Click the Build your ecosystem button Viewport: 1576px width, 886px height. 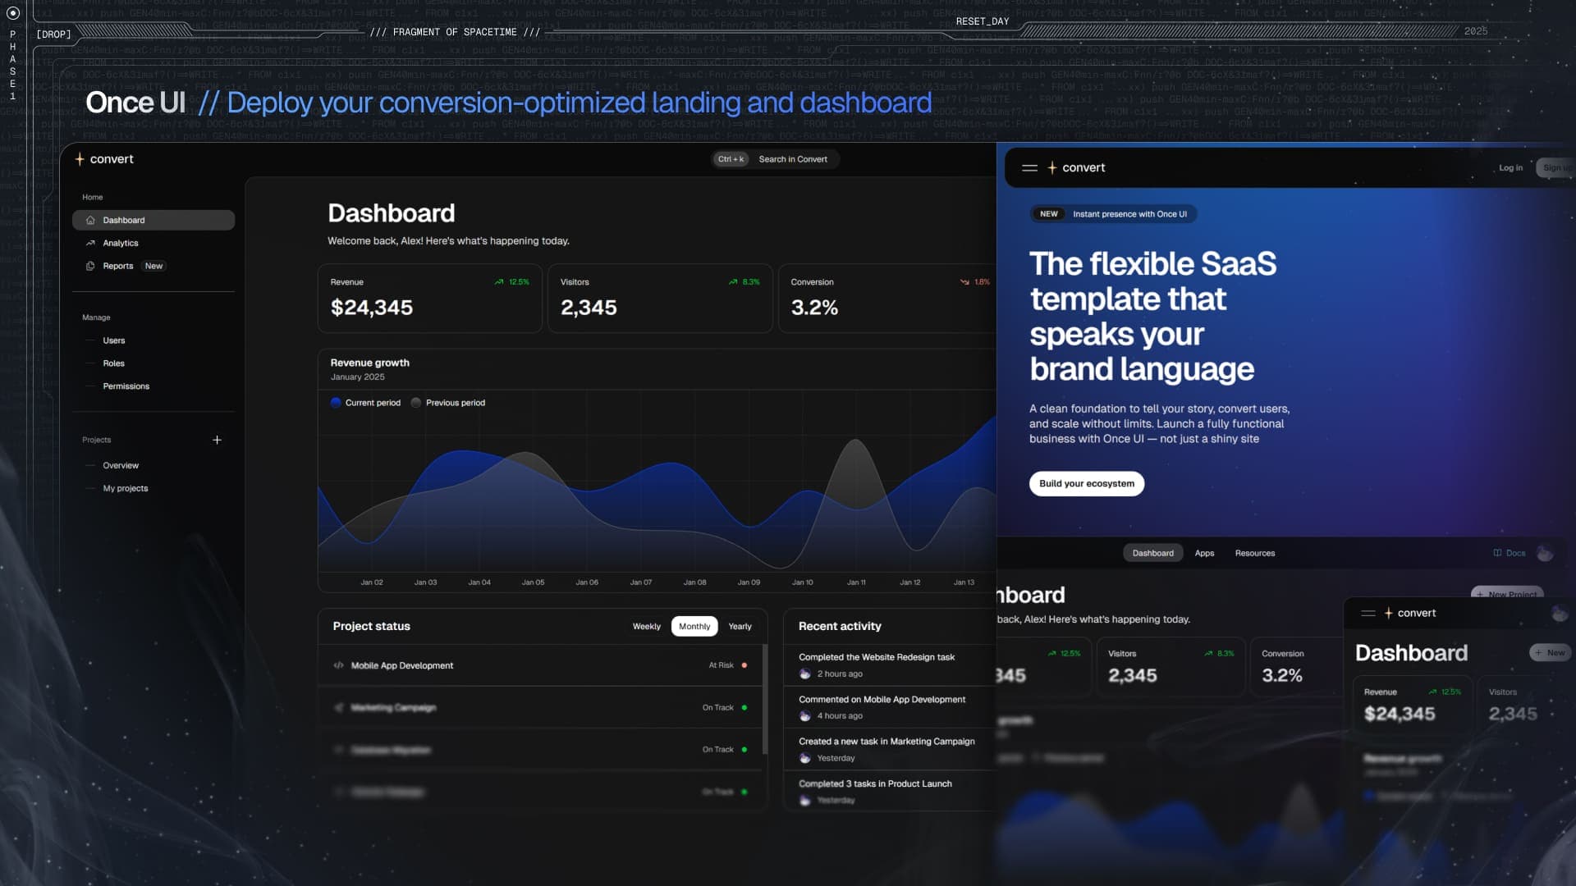(1087, 483)
